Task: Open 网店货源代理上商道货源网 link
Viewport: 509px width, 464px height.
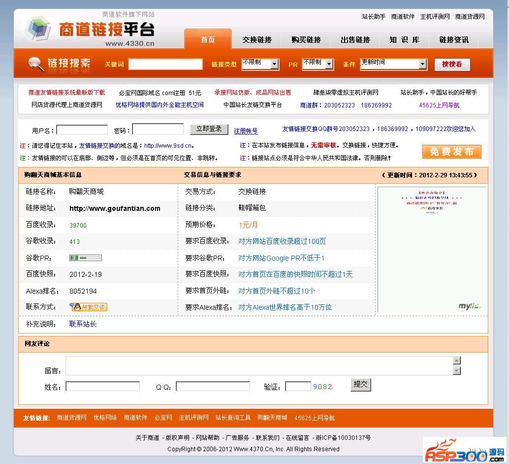Action: [67, 105]
